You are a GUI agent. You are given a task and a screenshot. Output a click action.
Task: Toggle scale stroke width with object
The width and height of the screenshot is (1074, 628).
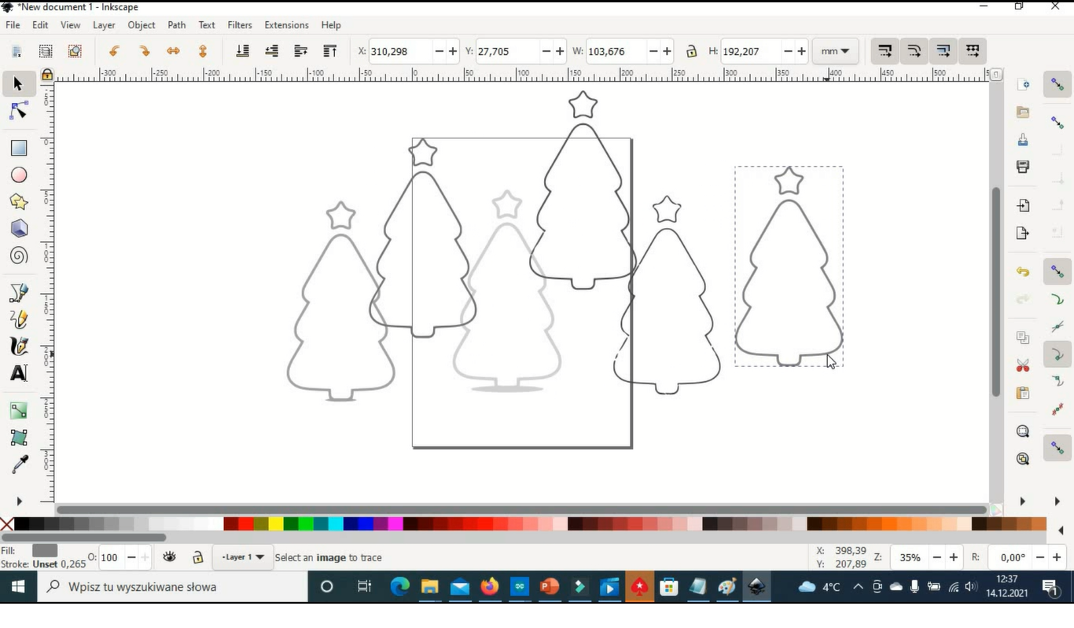tap(885, 51)
